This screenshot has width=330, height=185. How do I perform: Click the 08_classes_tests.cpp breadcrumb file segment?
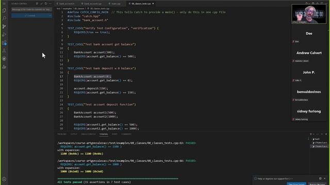pyautogui.click(x=98, y=9)
